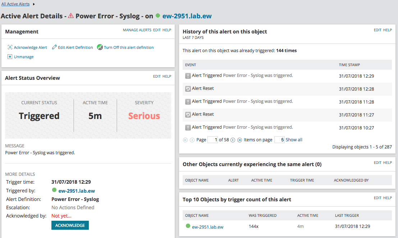
Task: Open Manage Alerts in Management panel
Action: click(137, 30)
